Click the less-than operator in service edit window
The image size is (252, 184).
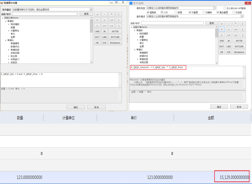point(229,29)
